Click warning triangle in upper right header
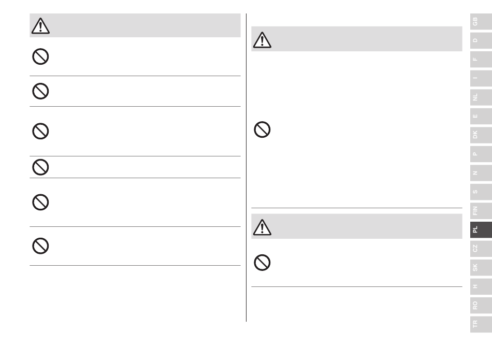 click(262, 40)
